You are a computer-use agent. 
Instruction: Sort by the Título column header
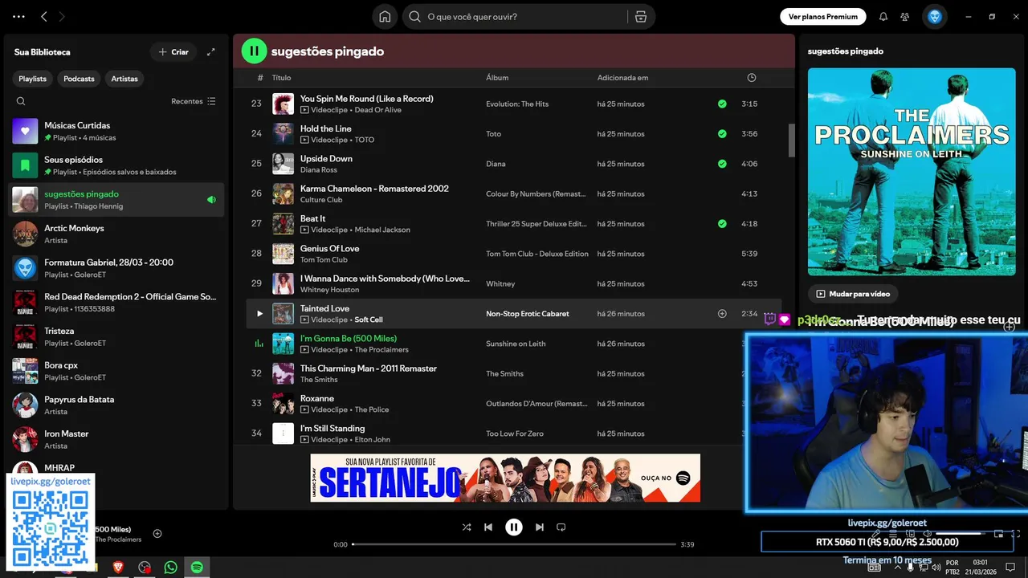(x=281, y=78)
